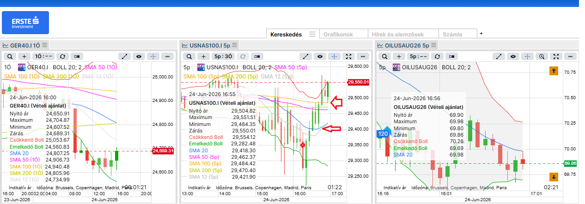585x204 pixels.
Task: Search instrument in OILUSAUG26 chart toolbar
Action: (385, 56)
